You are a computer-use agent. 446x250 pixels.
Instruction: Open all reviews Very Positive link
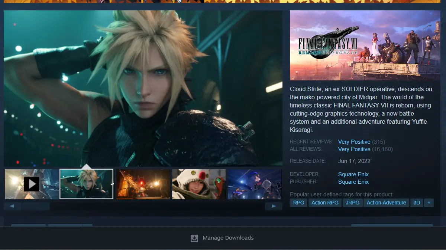354,149
